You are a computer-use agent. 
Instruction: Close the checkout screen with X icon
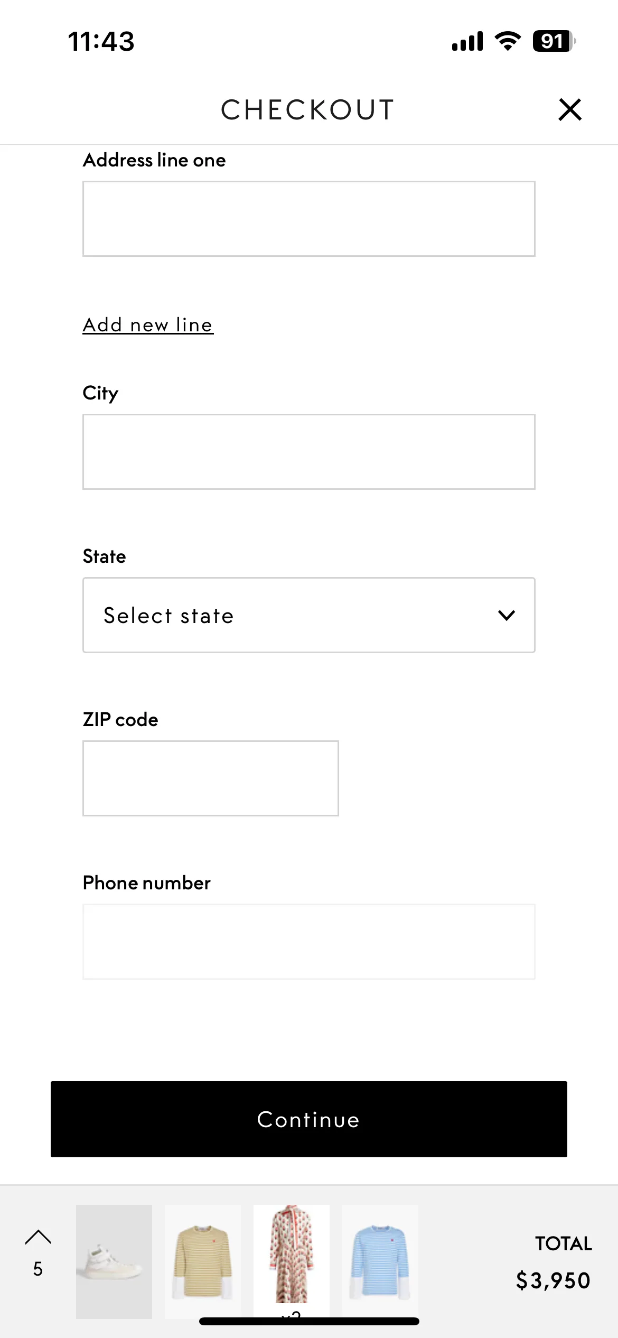coord(570,109)
